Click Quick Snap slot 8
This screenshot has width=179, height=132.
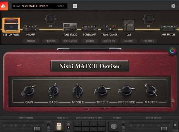102,129
